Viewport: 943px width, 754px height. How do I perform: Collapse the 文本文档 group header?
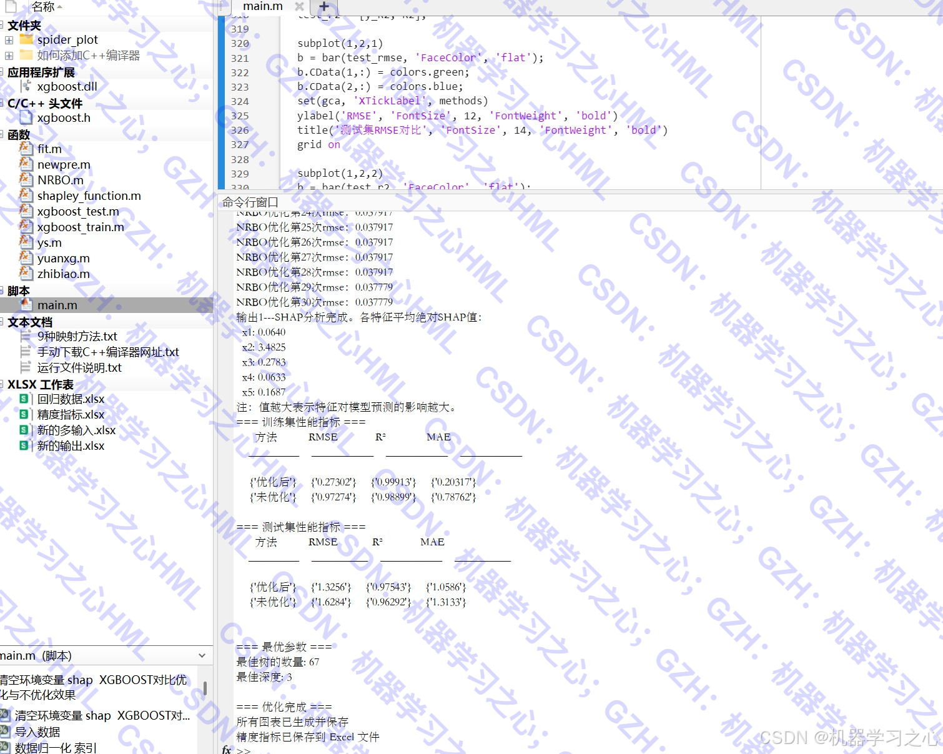pos(2,322)
